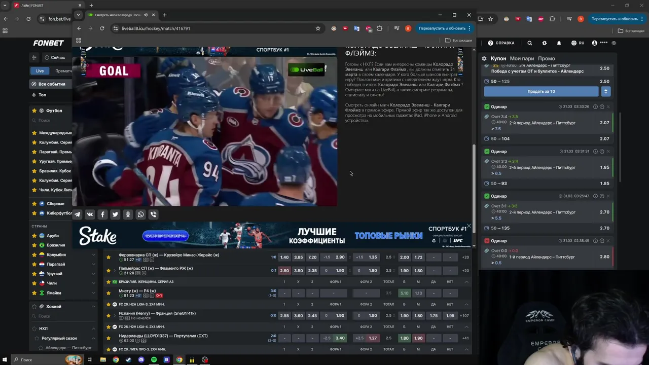Open the account profile icon

tap(595, 43)
